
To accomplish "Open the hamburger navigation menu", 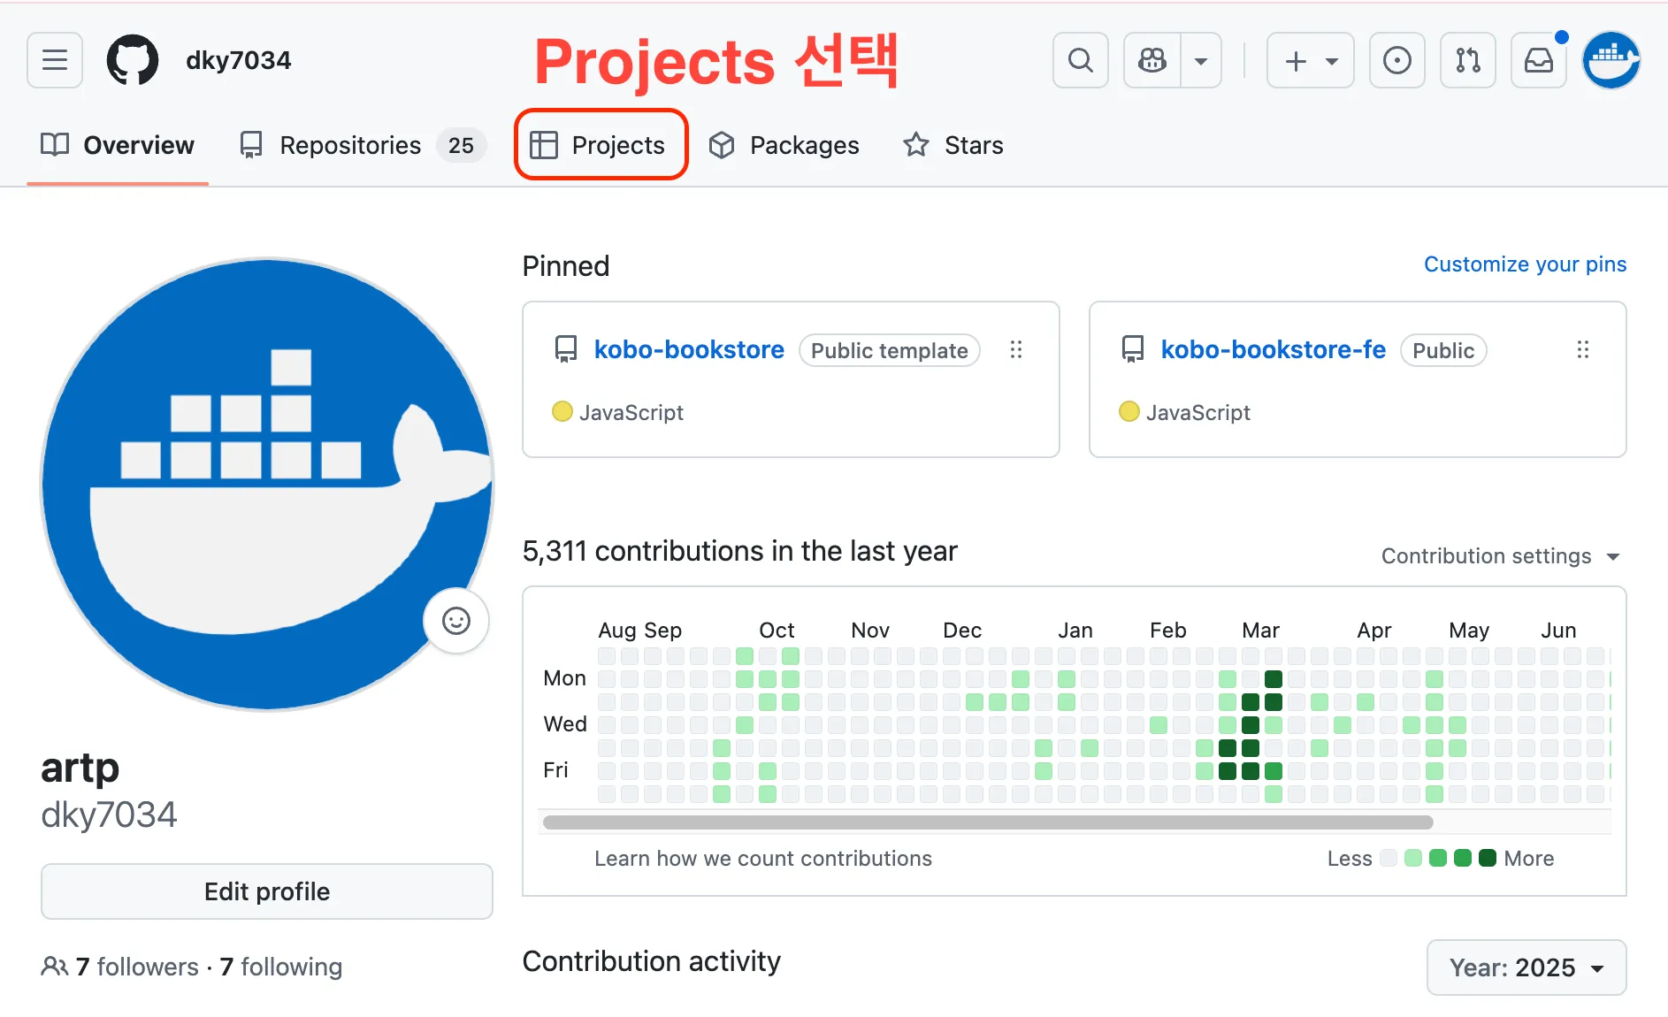I will [x=55, y=60].
